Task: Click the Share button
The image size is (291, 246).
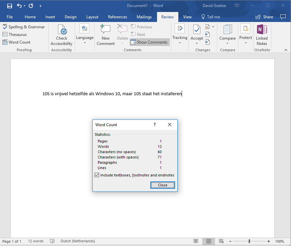Action: pyautogui.click(x=264, y=17)
